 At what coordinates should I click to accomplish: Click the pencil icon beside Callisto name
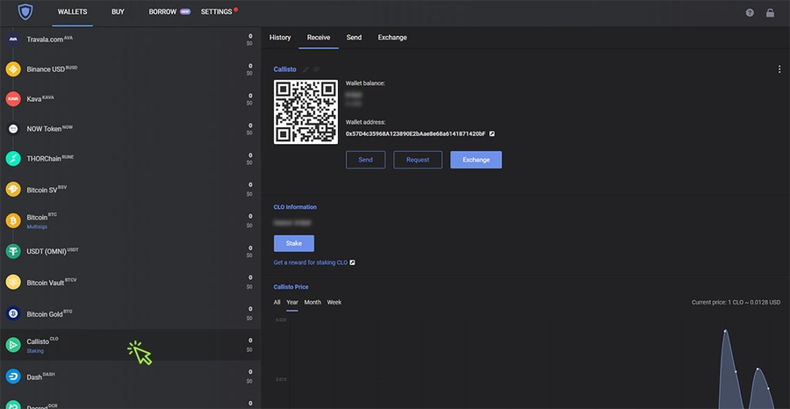[305, 69]
